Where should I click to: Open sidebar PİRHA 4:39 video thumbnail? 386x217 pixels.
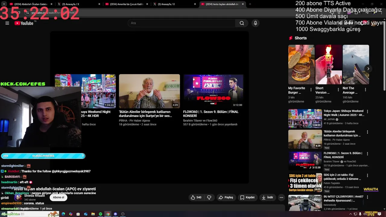[x=305, y=139]
